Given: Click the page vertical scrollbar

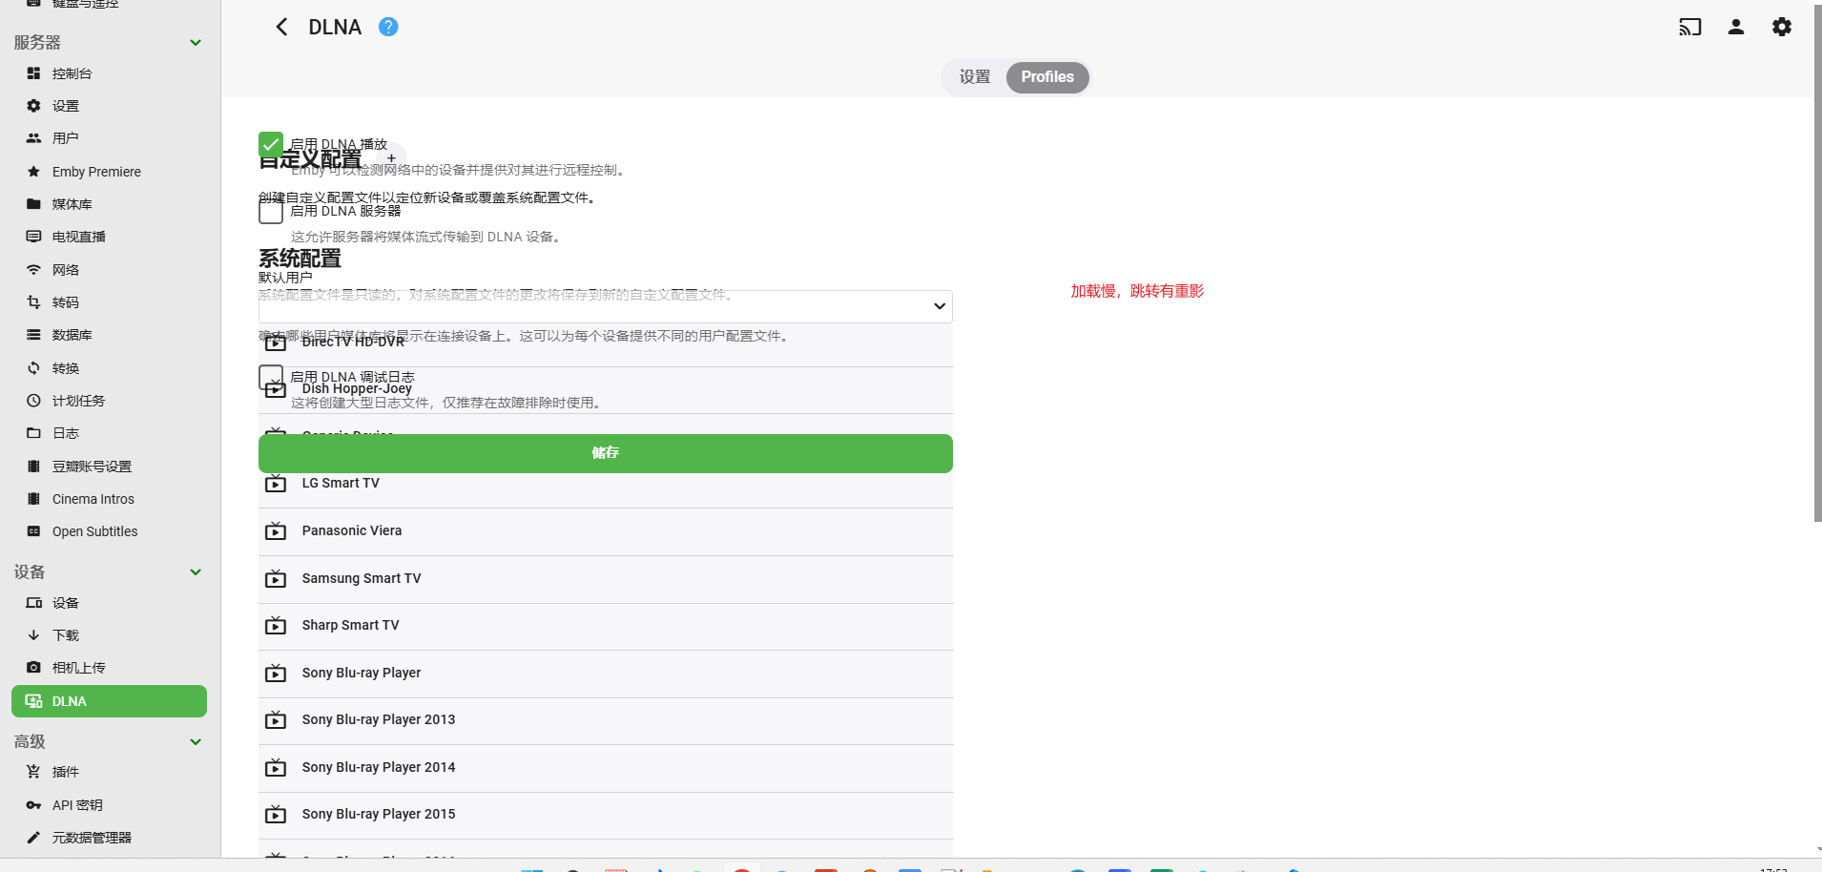Looking at the screenshot, I should click(1816, 286).
